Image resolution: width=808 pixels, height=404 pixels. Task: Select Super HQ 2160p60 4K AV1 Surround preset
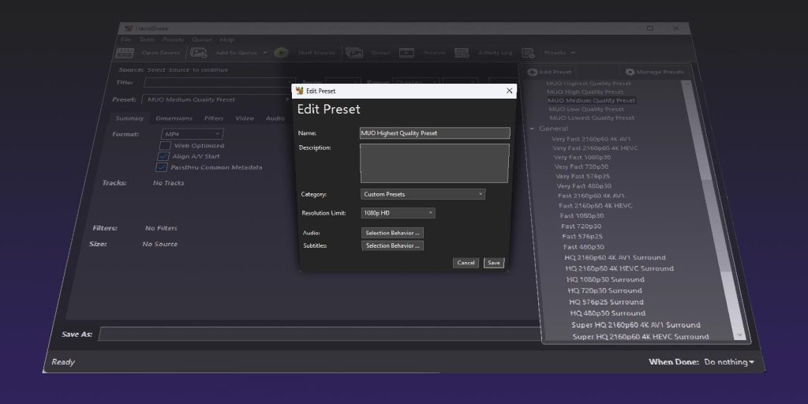636,325
